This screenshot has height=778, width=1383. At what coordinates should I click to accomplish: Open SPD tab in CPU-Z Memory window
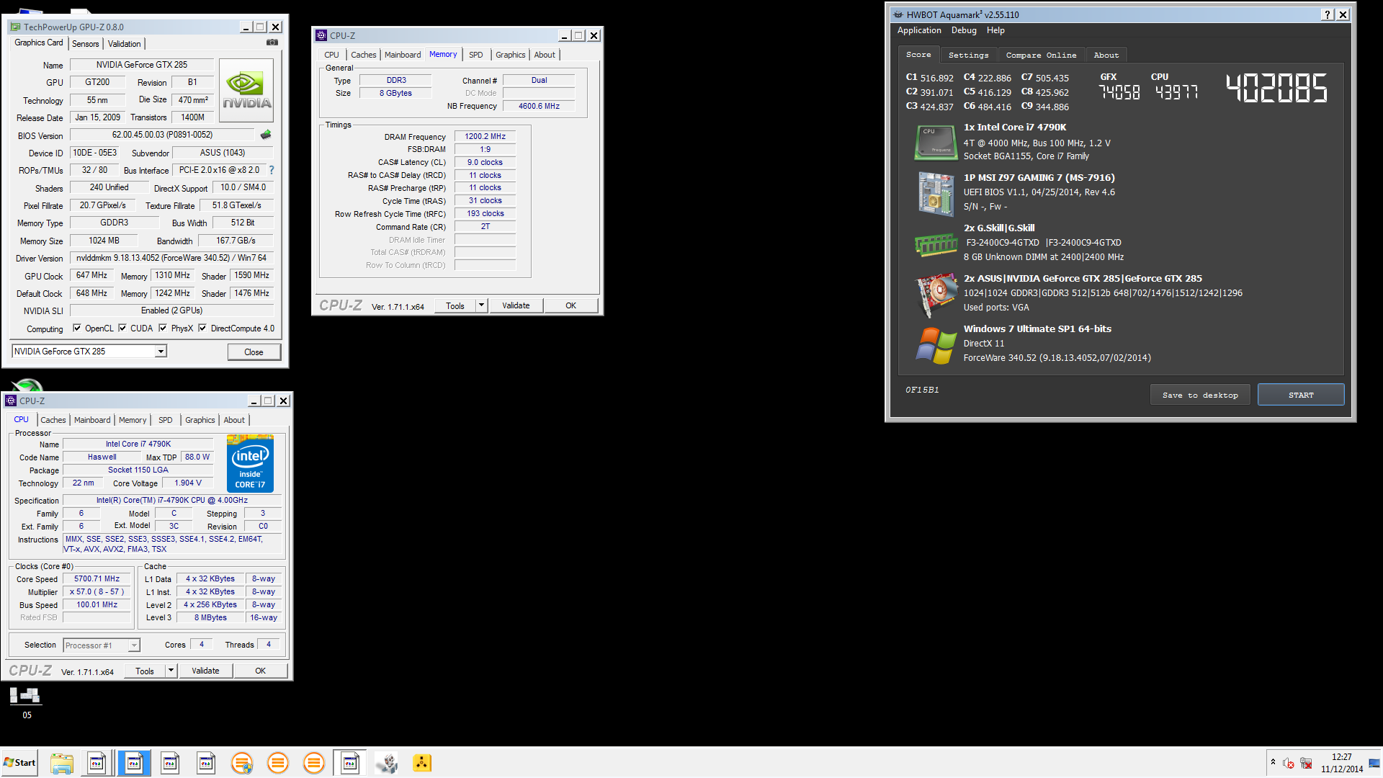click(x=475, y=55)
